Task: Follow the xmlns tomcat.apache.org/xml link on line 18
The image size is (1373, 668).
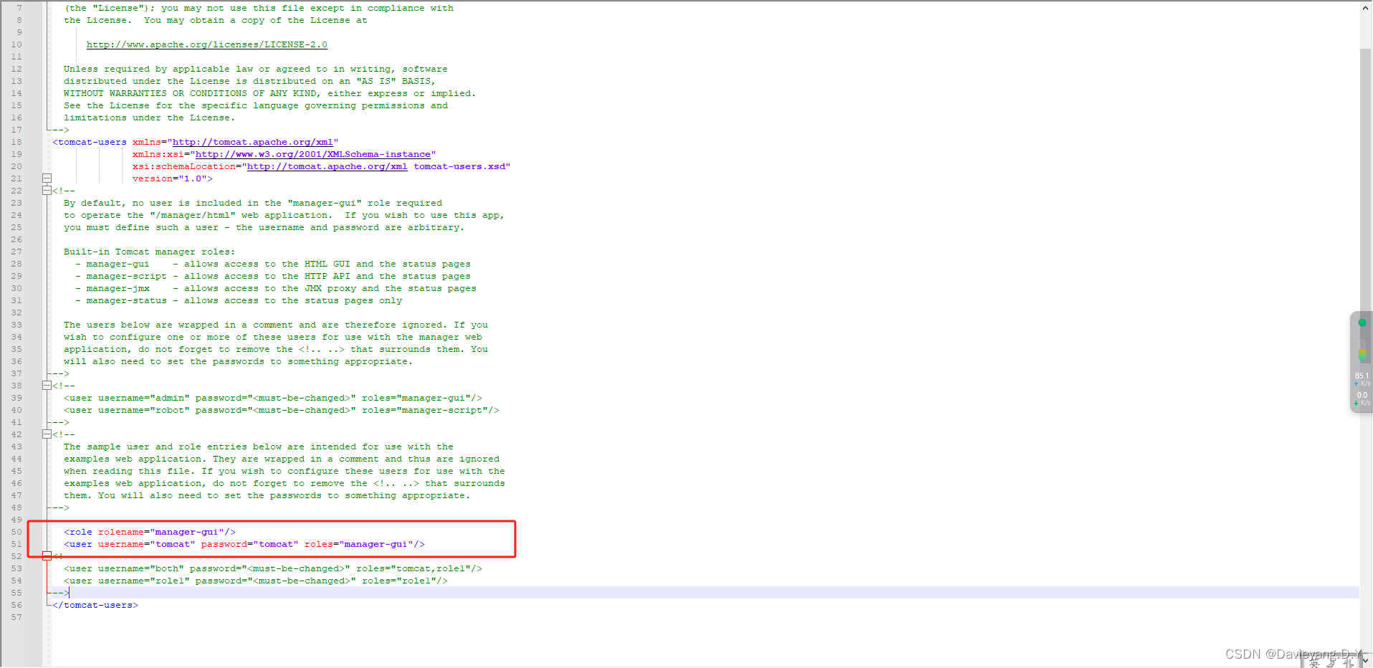Action: tap(252, 142)
